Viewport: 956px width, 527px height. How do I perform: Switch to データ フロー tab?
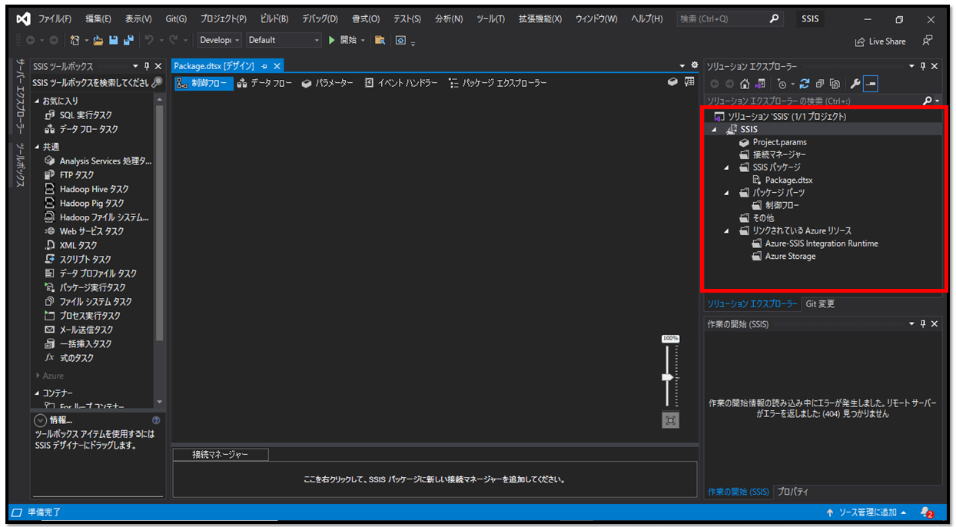264,83
